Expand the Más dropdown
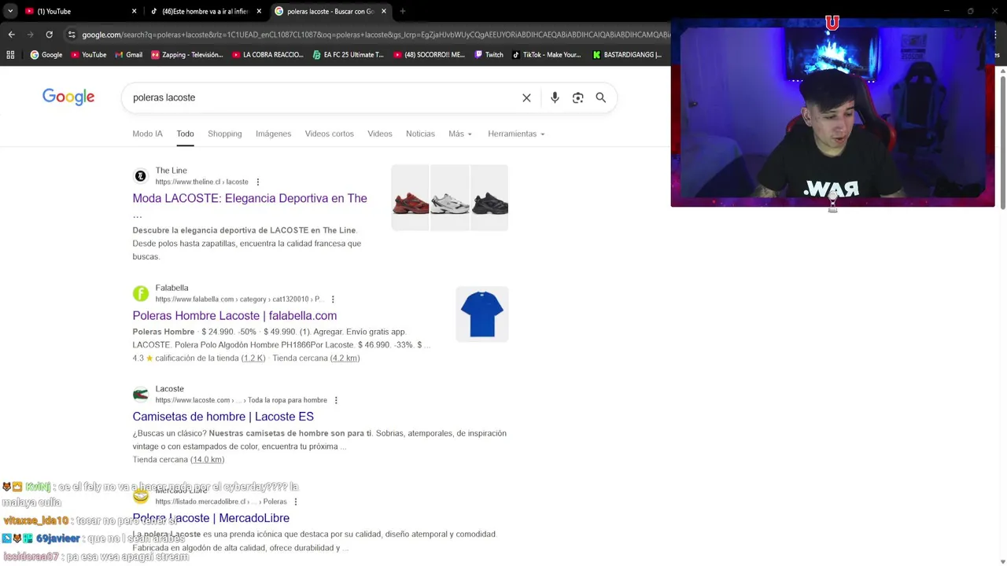Image resolution: width=1007 pixels, height=566 pixels. pos(460,134)
